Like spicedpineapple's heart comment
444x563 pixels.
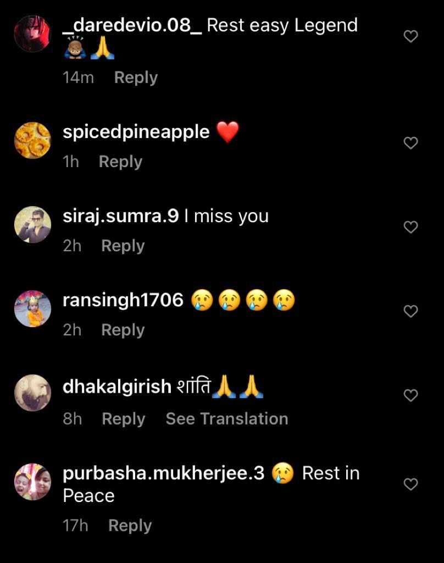(410, 143)
